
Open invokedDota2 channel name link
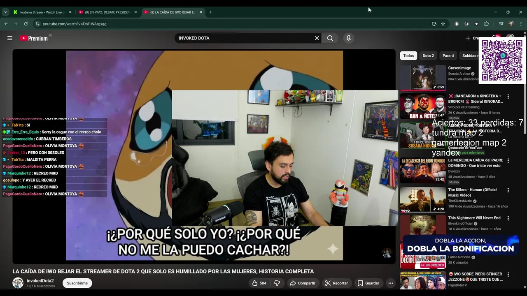[x=40, y=281]
